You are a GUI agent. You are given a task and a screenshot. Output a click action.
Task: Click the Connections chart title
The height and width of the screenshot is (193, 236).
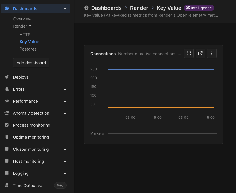click(x=103, y=54)
